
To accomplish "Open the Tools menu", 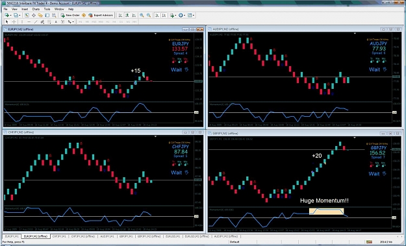I will coord(47,9).
